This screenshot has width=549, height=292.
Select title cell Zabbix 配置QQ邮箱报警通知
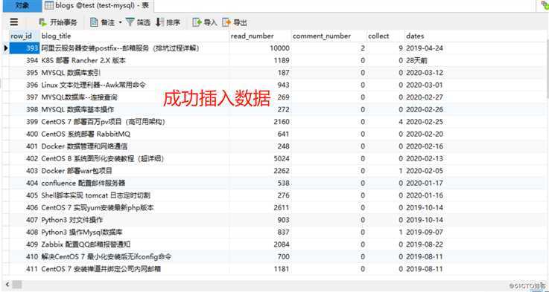(134, 244)
